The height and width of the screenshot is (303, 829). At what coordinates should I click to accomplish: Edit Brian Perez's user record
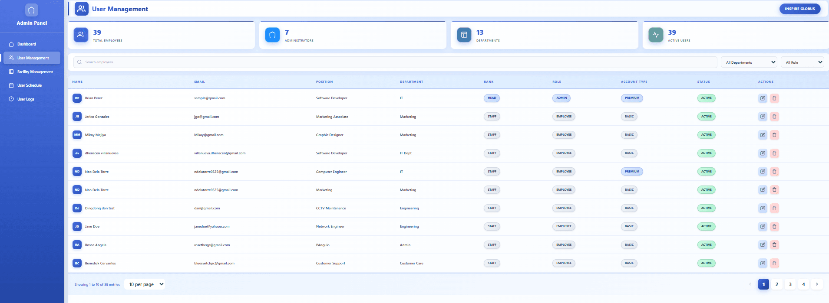(763, 98)
